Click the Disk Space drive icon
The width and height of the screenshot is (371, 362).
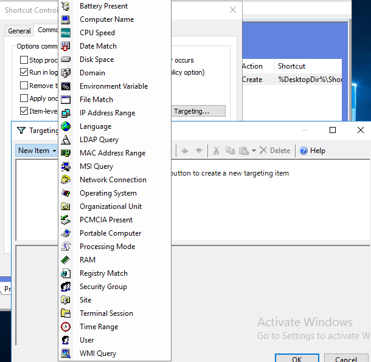66,60
